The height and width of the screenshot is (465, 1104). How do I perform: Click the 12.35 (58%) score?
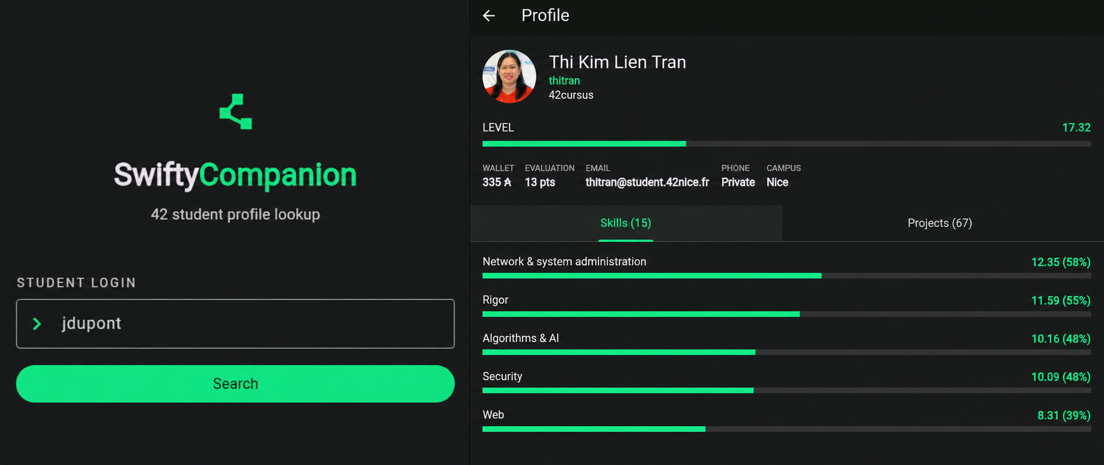click(1061, 262)
